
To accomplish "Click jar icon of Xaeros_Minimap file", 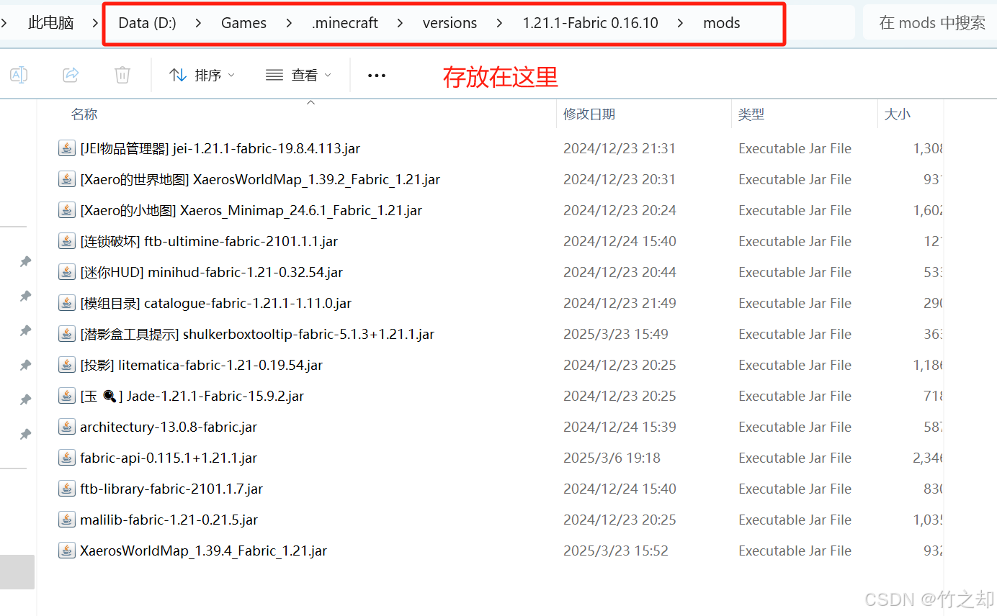I will point(66,211).
